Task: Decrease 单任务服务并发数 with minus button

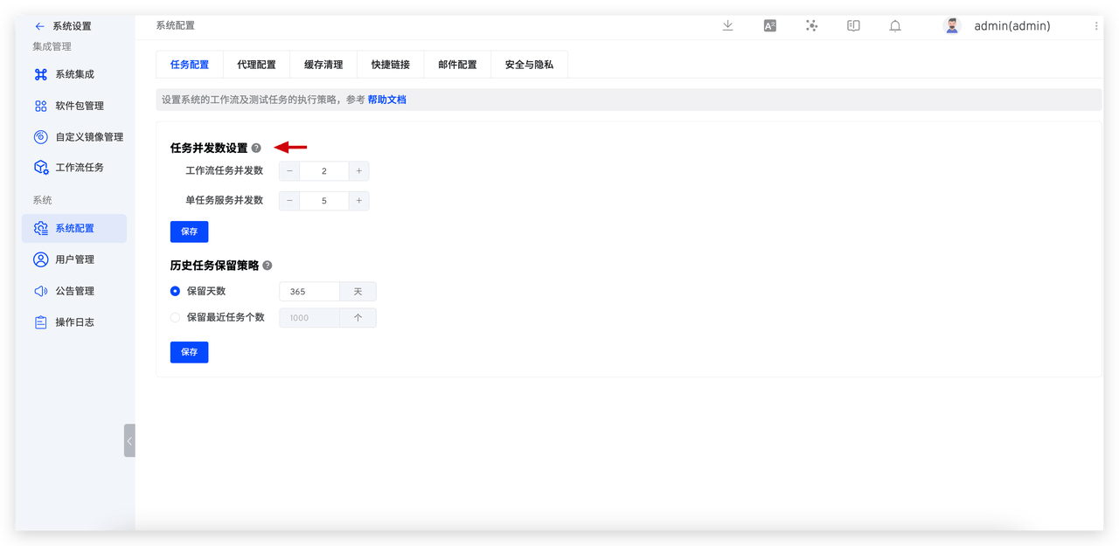Action: coord(289,201)
